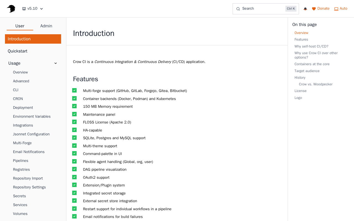Click the checkbox beside Maintenance panel
Image resolution: width=354 pixels, height=221 pixels.
(74, 114)
